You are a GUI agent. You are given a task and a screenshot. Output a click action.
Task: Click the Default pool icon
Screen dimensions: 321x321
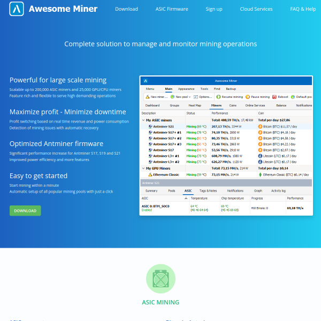tap(293, 97)
